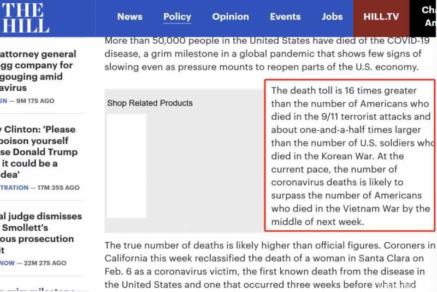Select the Policy navigation item
Screen dimensions: 437x292
click(x=177, y=16)
